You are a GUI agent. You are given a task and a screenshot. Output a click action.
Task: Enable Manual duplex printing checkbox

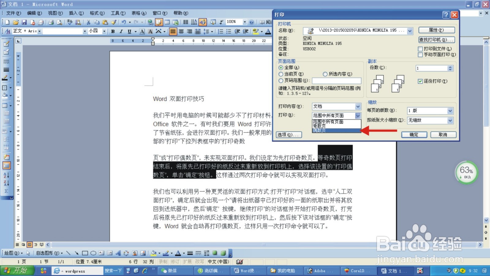coord(420,55)
